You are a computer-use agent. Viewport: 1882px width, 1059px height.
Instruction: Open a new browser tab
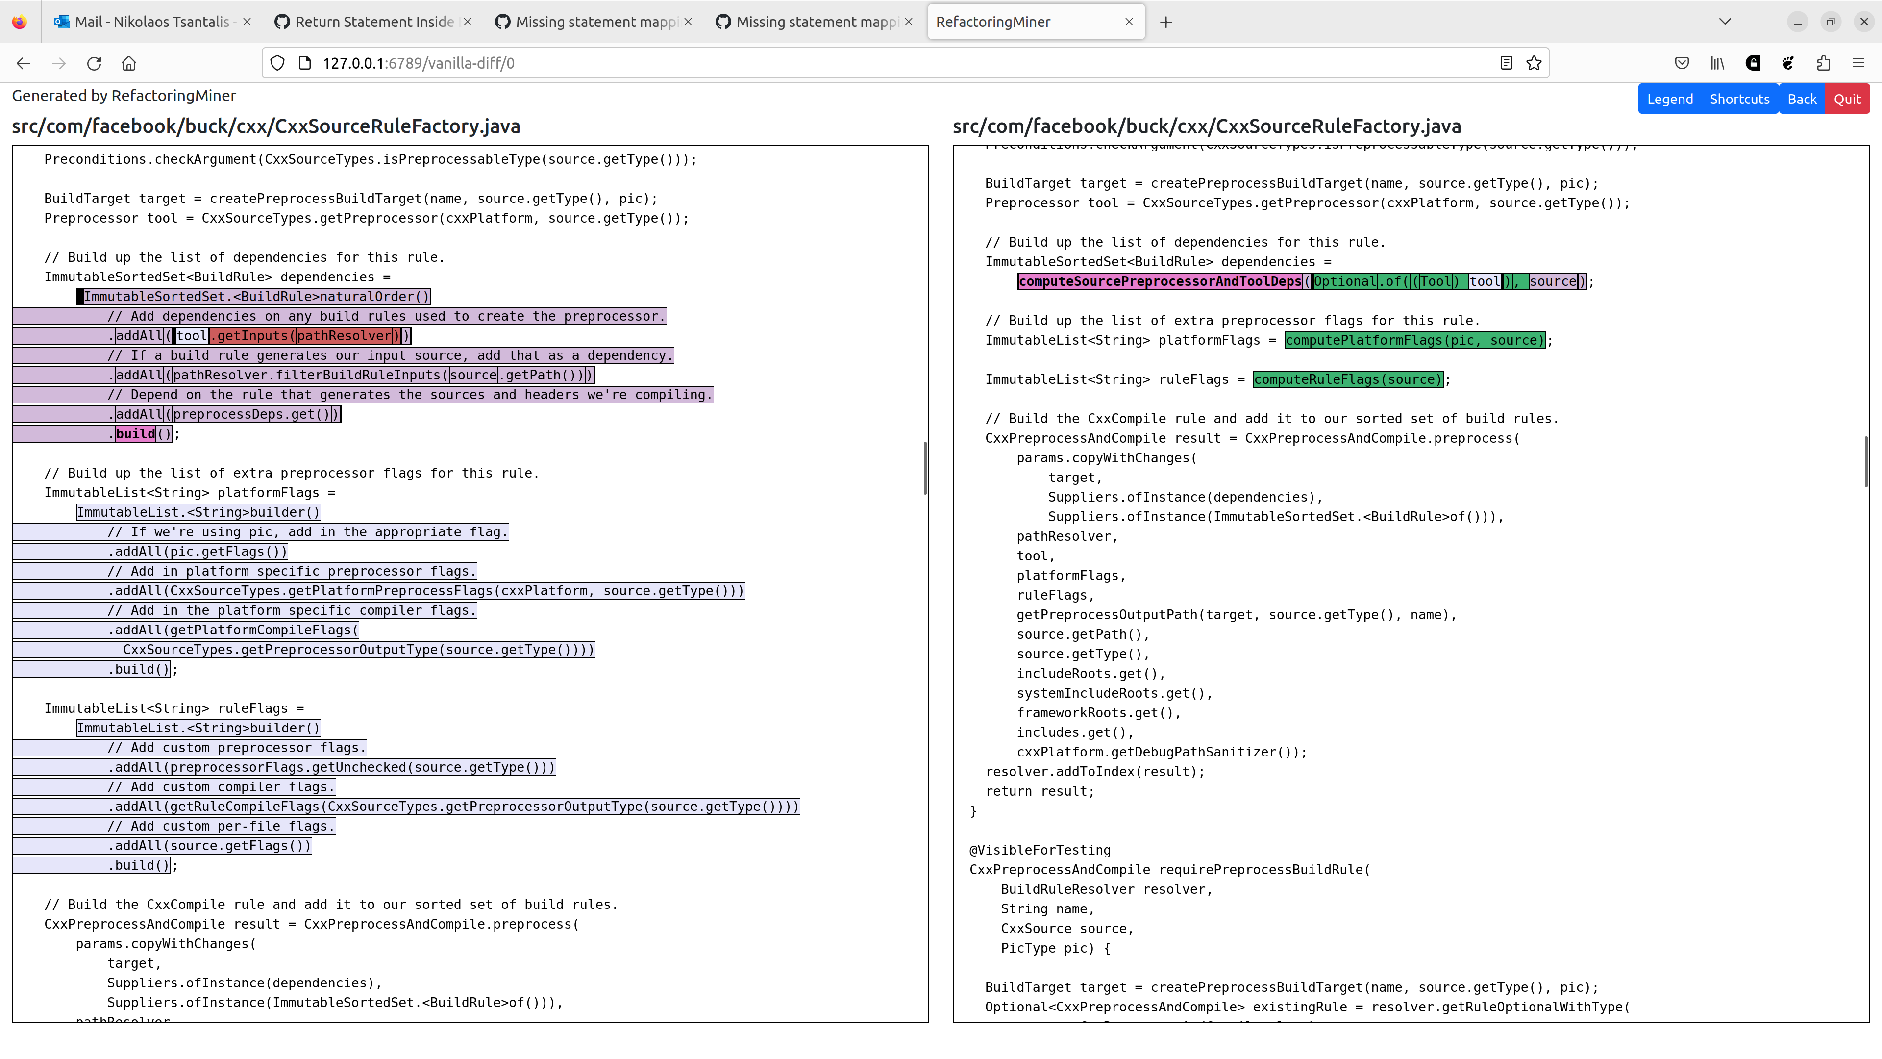[1165, 22]
